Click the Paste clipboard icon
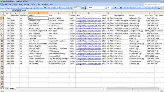This screenshot has width=164, height=92. click(37, 8)
